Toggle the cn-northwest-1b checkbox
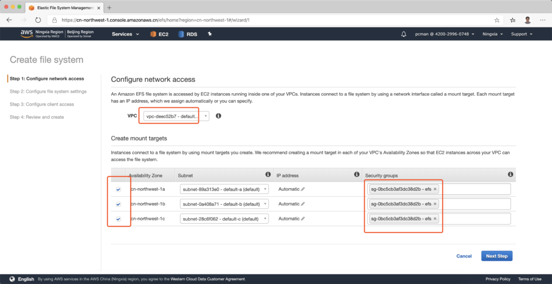The image size is (552, 284). (118, 204)
